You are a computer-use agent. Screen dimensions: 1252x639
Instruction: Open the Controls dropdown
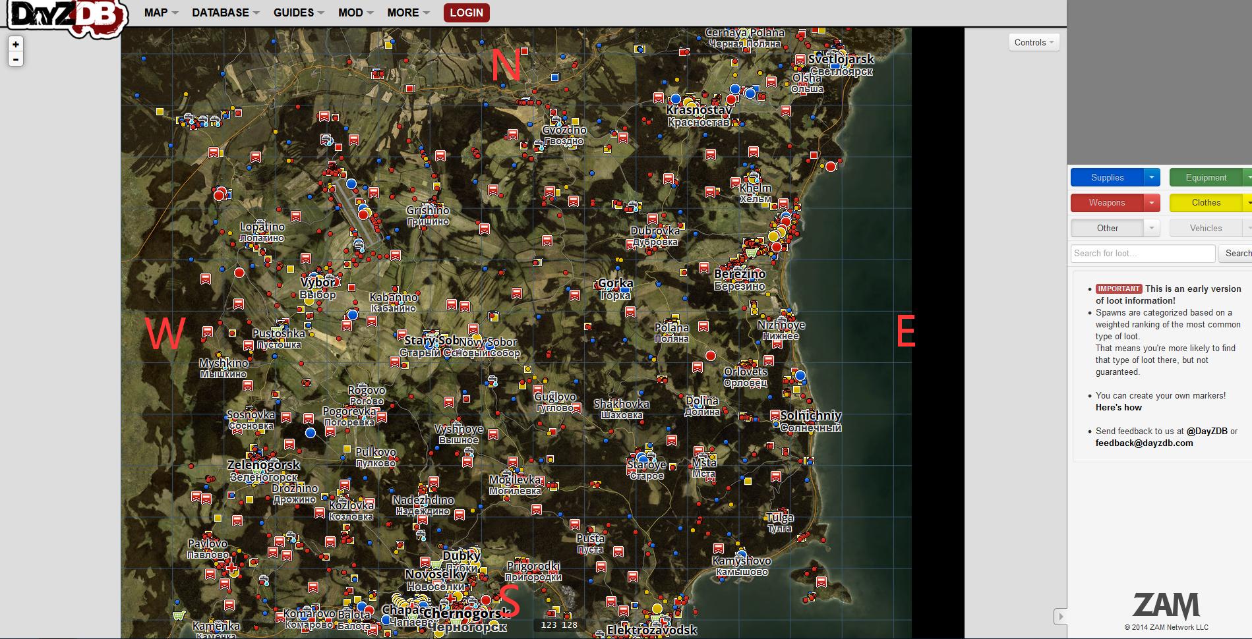[x=1034, y=42]
